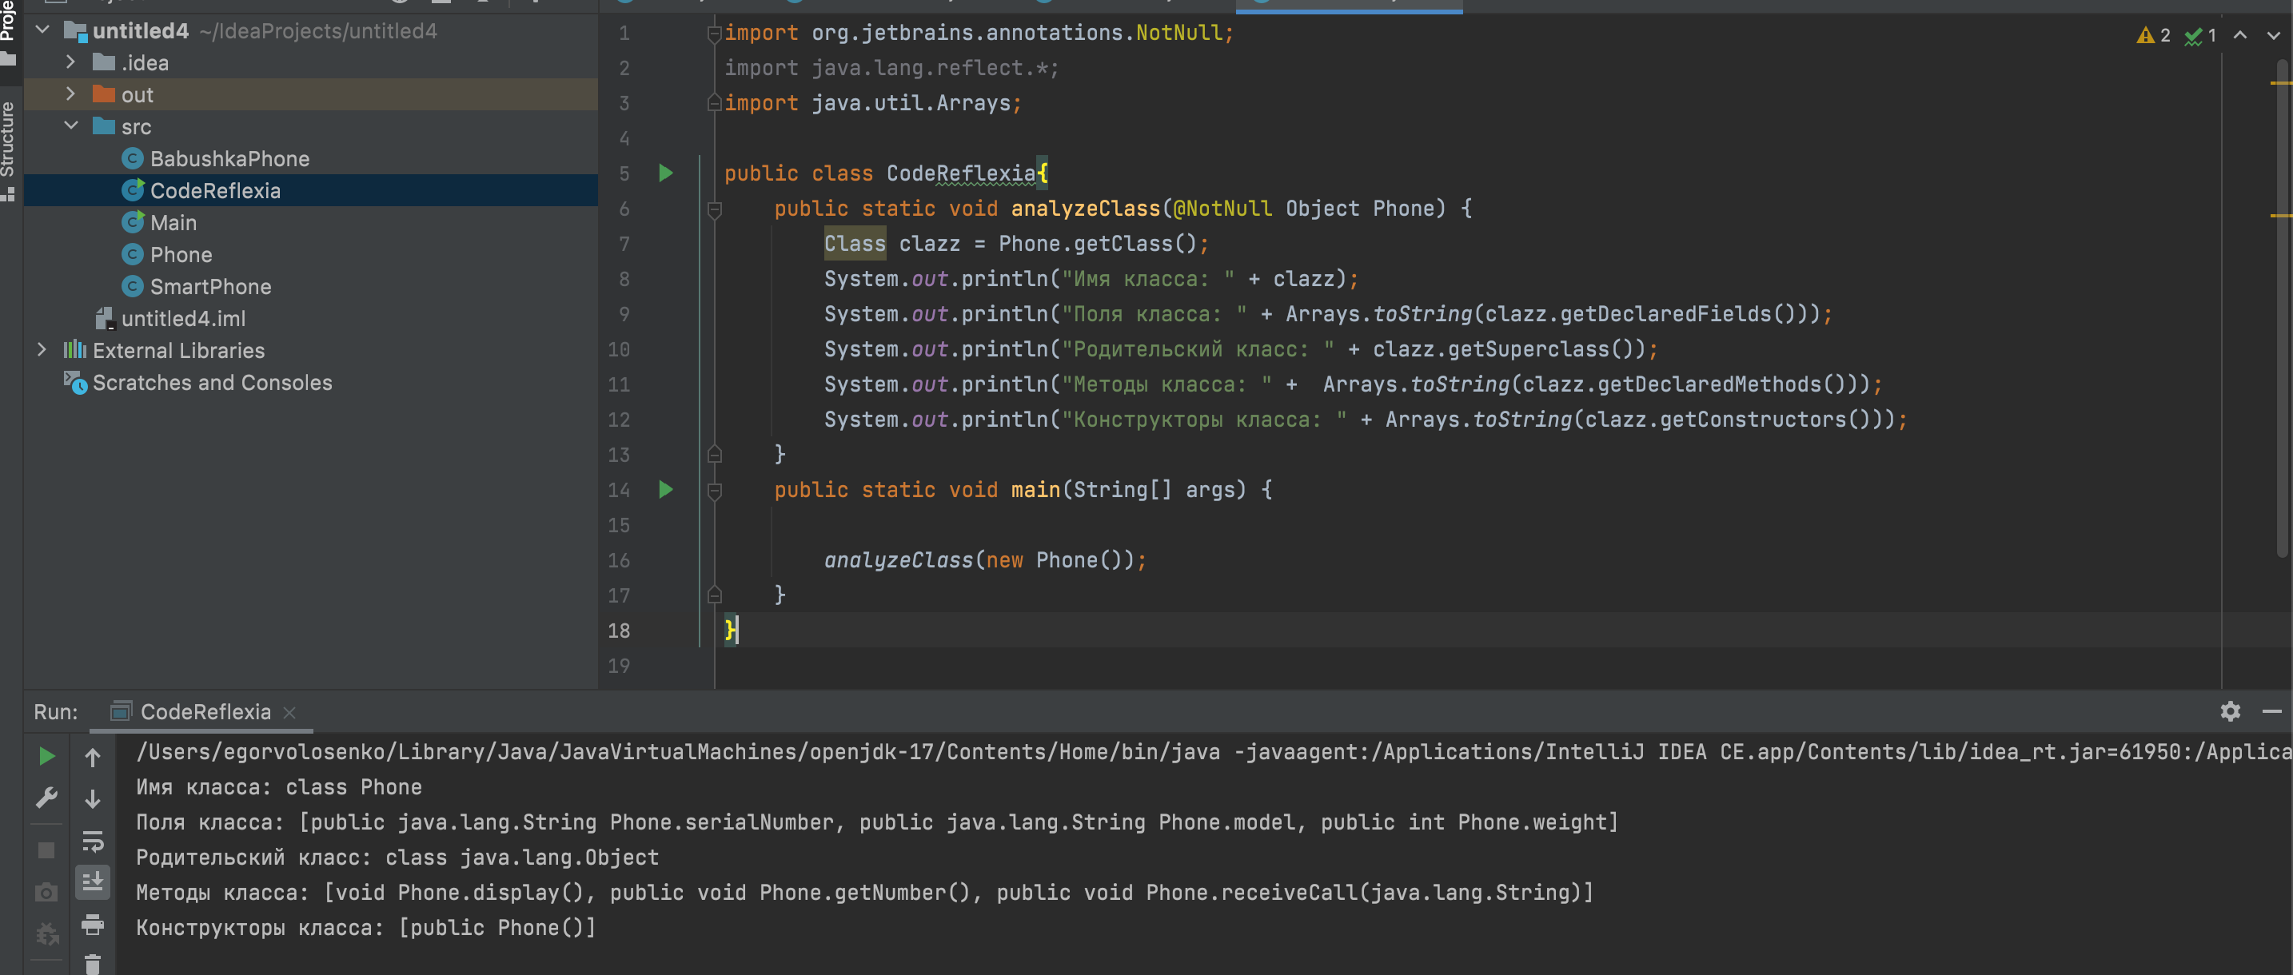Enable scroll to end in console
The height and width of the screenshot is (975, 2293).
(x=93, y=882)
